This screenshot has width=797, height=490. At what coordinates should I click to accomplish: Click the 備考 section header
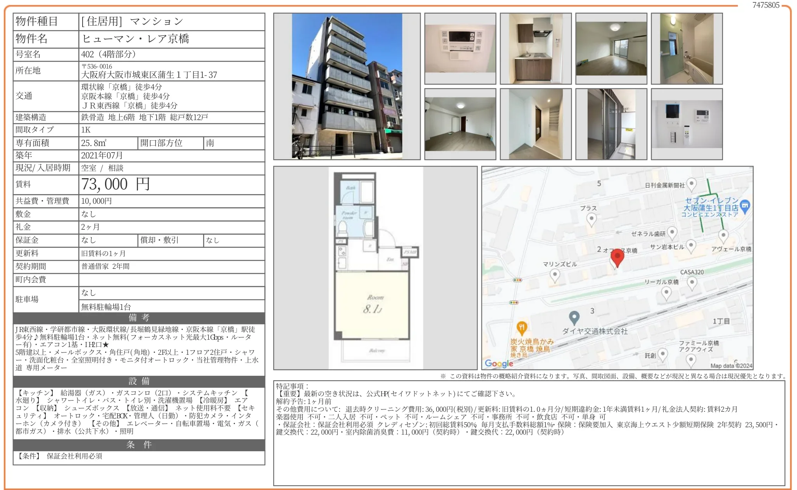click(139, 318)
